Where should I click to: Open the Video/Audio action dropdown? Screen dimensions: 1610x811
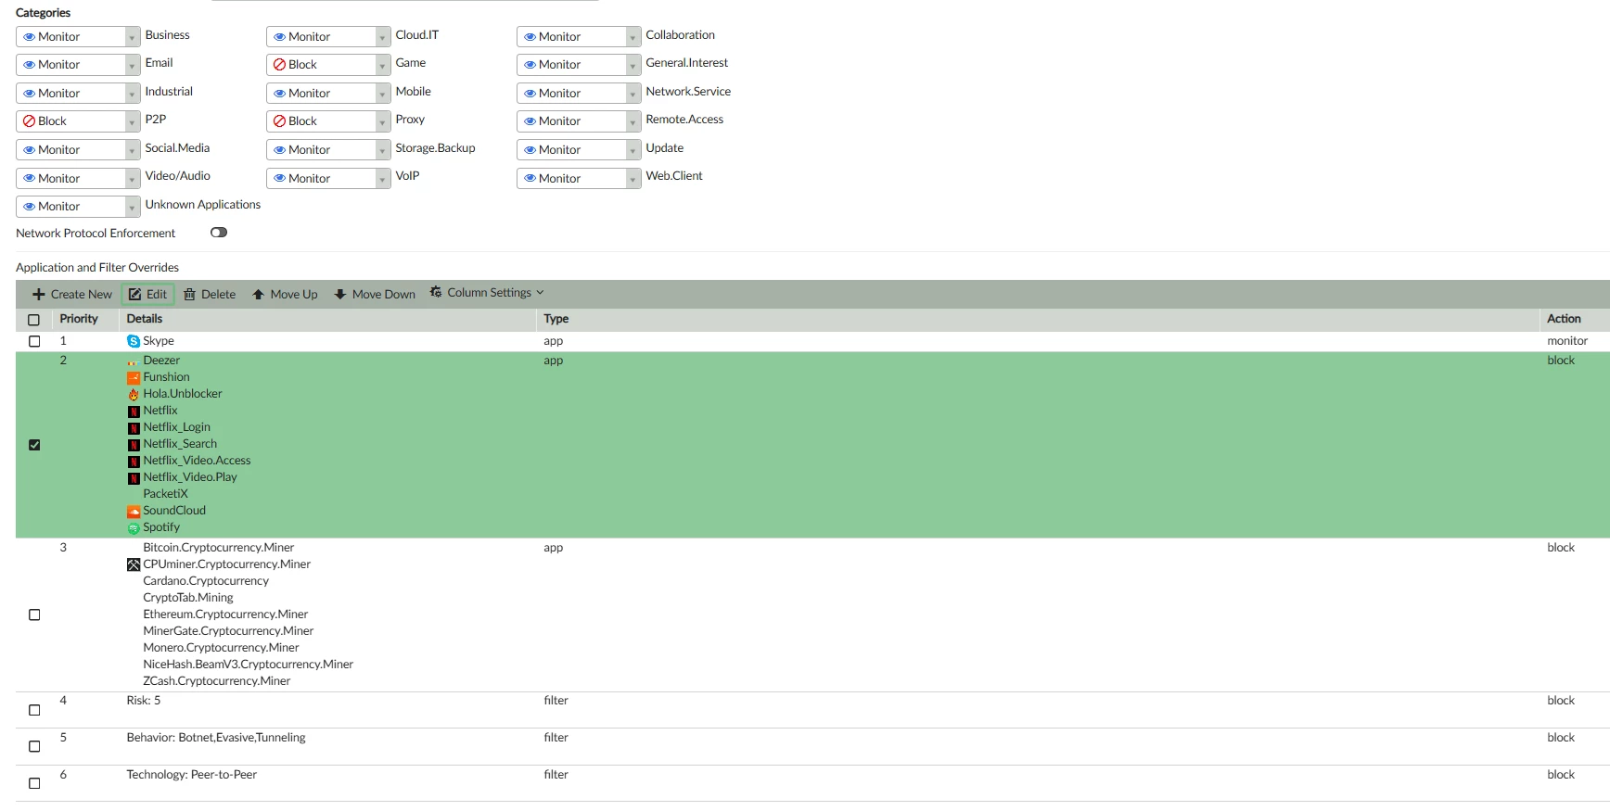[78, 178]
